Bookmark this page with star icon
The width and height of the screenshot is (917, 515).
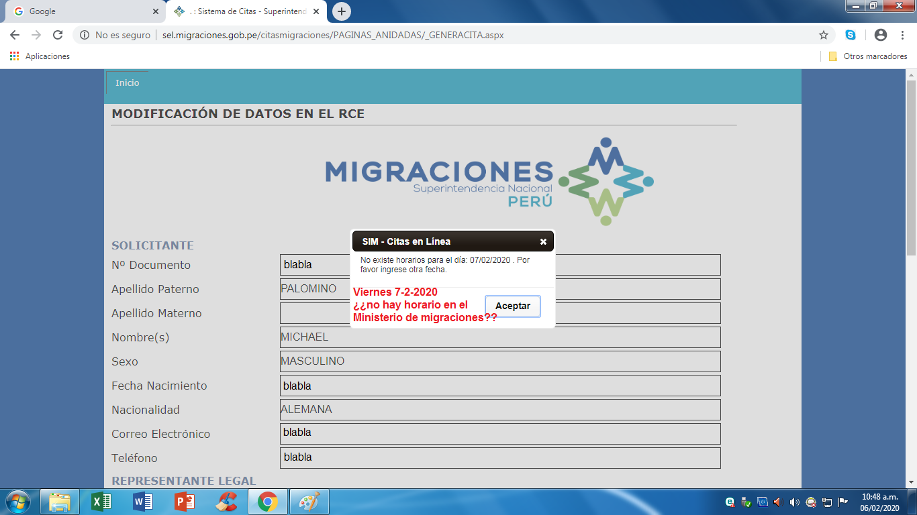point(823,35)
